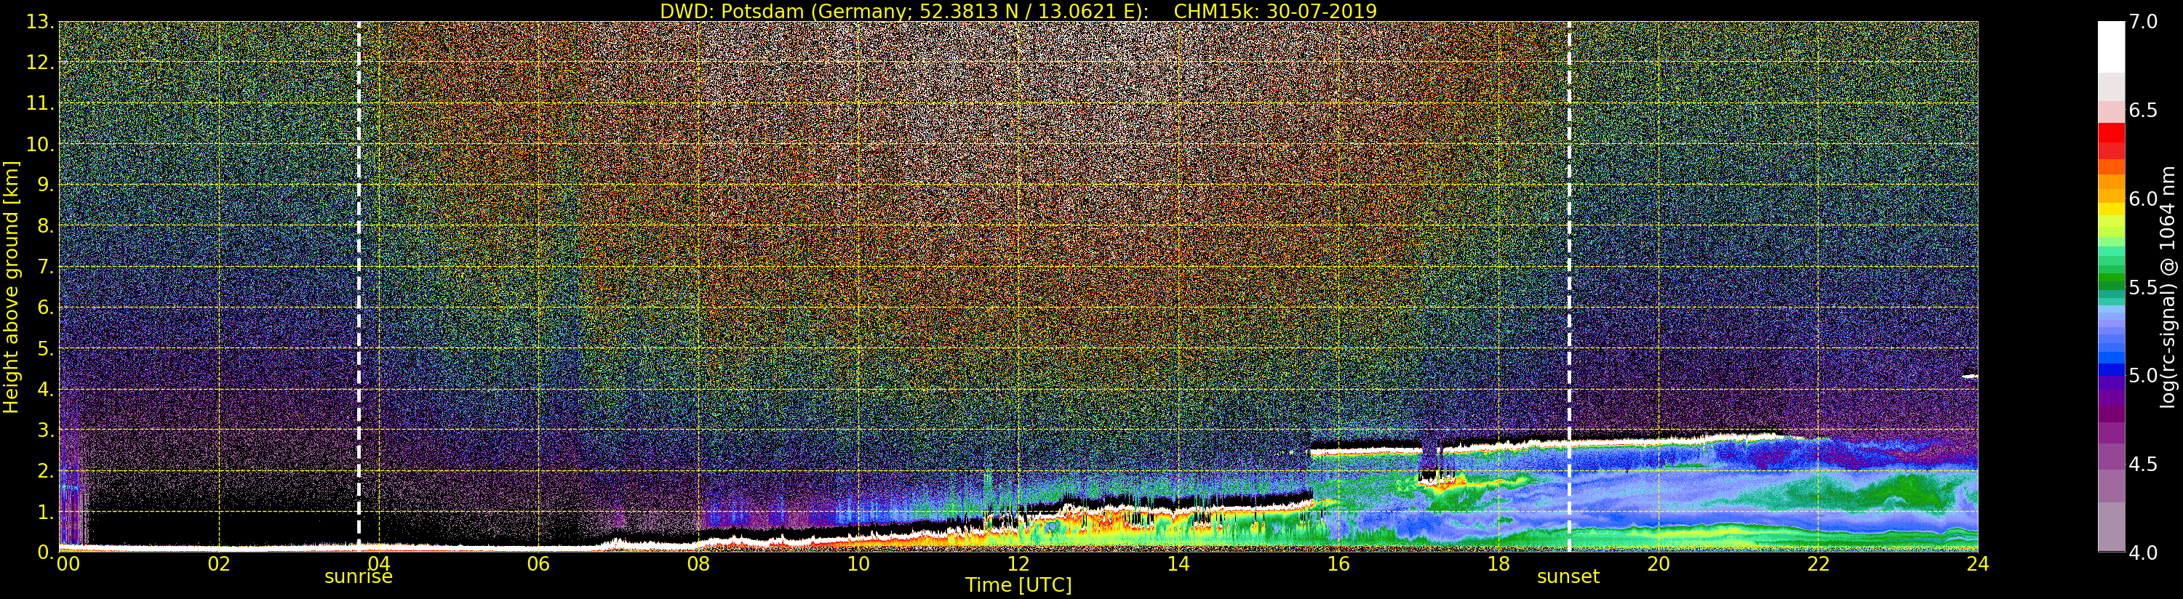Click the colorbar tick value 7.0

pos(2143,22)
